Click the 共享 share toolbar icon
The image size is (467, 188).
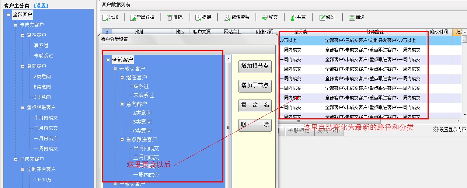coord(293,18)
